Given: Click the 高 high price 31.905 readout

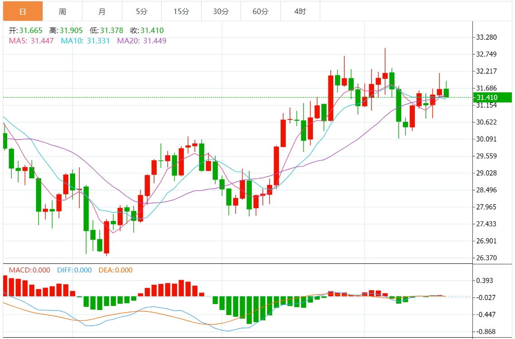Looking at the screenshot, I should coord(66,30).
